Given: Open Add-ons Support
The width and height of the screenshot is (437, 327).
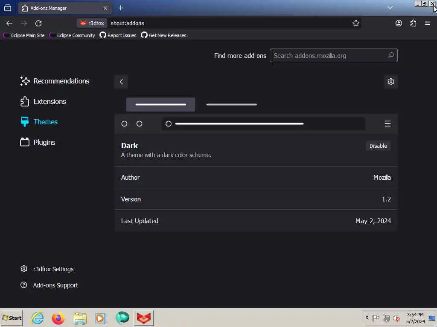Looking at the screenshot, I should [x=50, y=285].
